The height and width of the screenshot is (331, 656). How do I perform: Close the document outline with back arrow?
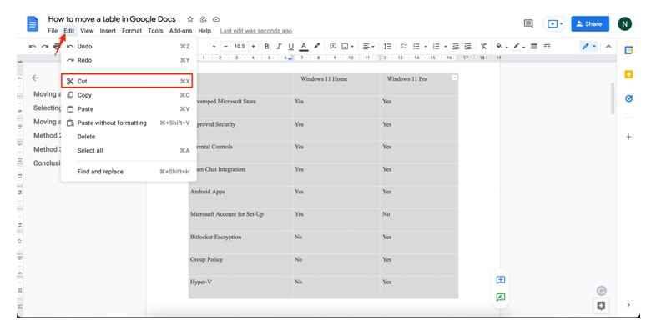36,78
